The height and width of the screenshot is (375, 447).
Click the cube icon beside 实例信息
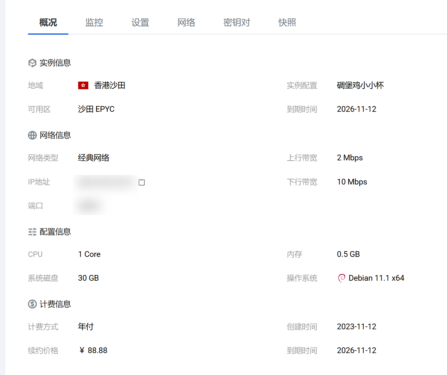coord(32,63)
